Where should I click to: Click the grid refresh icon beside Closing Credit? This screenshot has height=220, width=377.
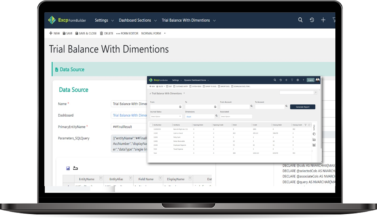tap(309, 125)
